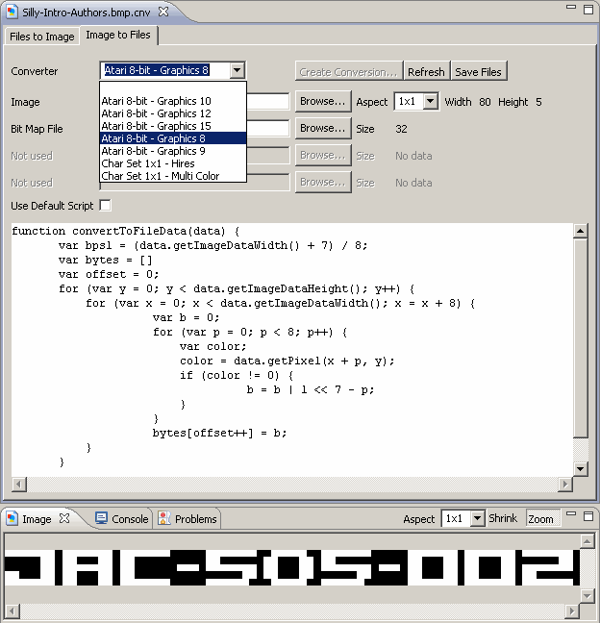Toggle the Use Default Script checkbox
600x623 pixels.
tap(105, 206)
